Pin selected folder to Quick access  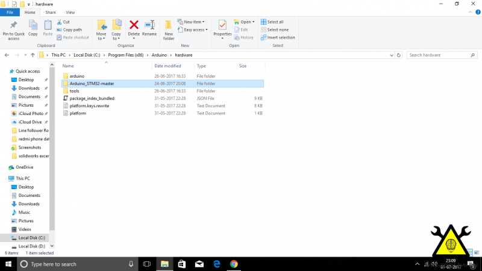pyautogui.click(x=13, y=30)
